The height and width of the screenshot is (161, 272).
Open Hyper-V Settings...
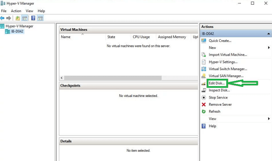click(223, 62)
